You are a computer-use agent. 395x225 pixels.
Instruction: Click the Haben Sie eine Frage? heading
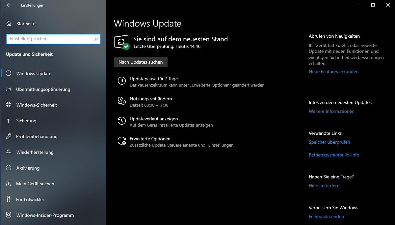(x=331, y=177)
